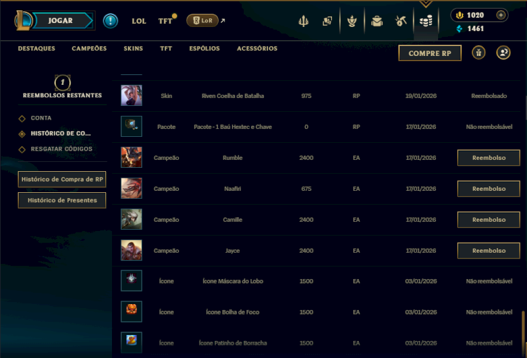Click 'Não reembolsável' in the Pacote row
Viewport: 527px width, 358px height.
(489, 127)
